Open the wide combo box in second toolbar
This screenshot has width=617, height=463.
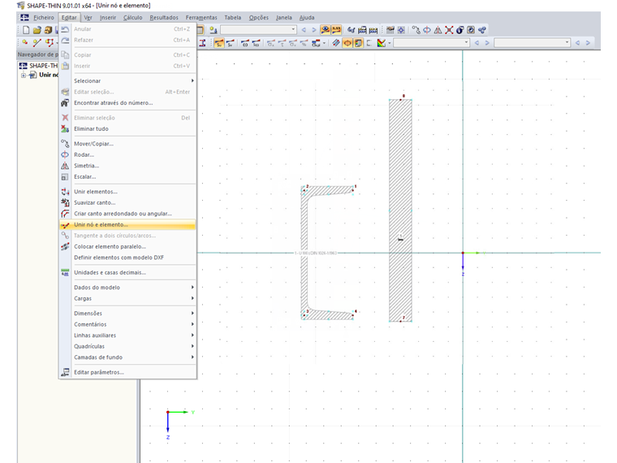coord(430,43)
